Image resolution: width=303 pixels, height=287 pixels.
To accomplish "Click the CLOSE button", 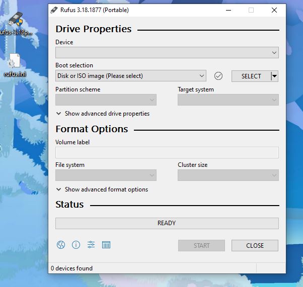I will click(x=255, y=245).
